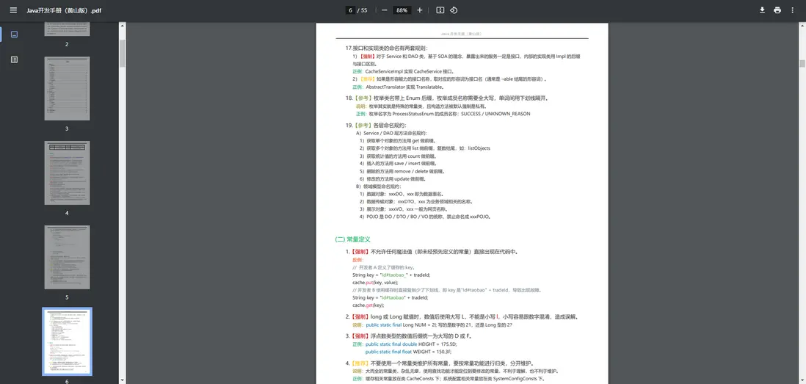Click the line about remove / delete 做前缀
The width and height of the screenshot is (806, 384).
[x=402, y=171]
